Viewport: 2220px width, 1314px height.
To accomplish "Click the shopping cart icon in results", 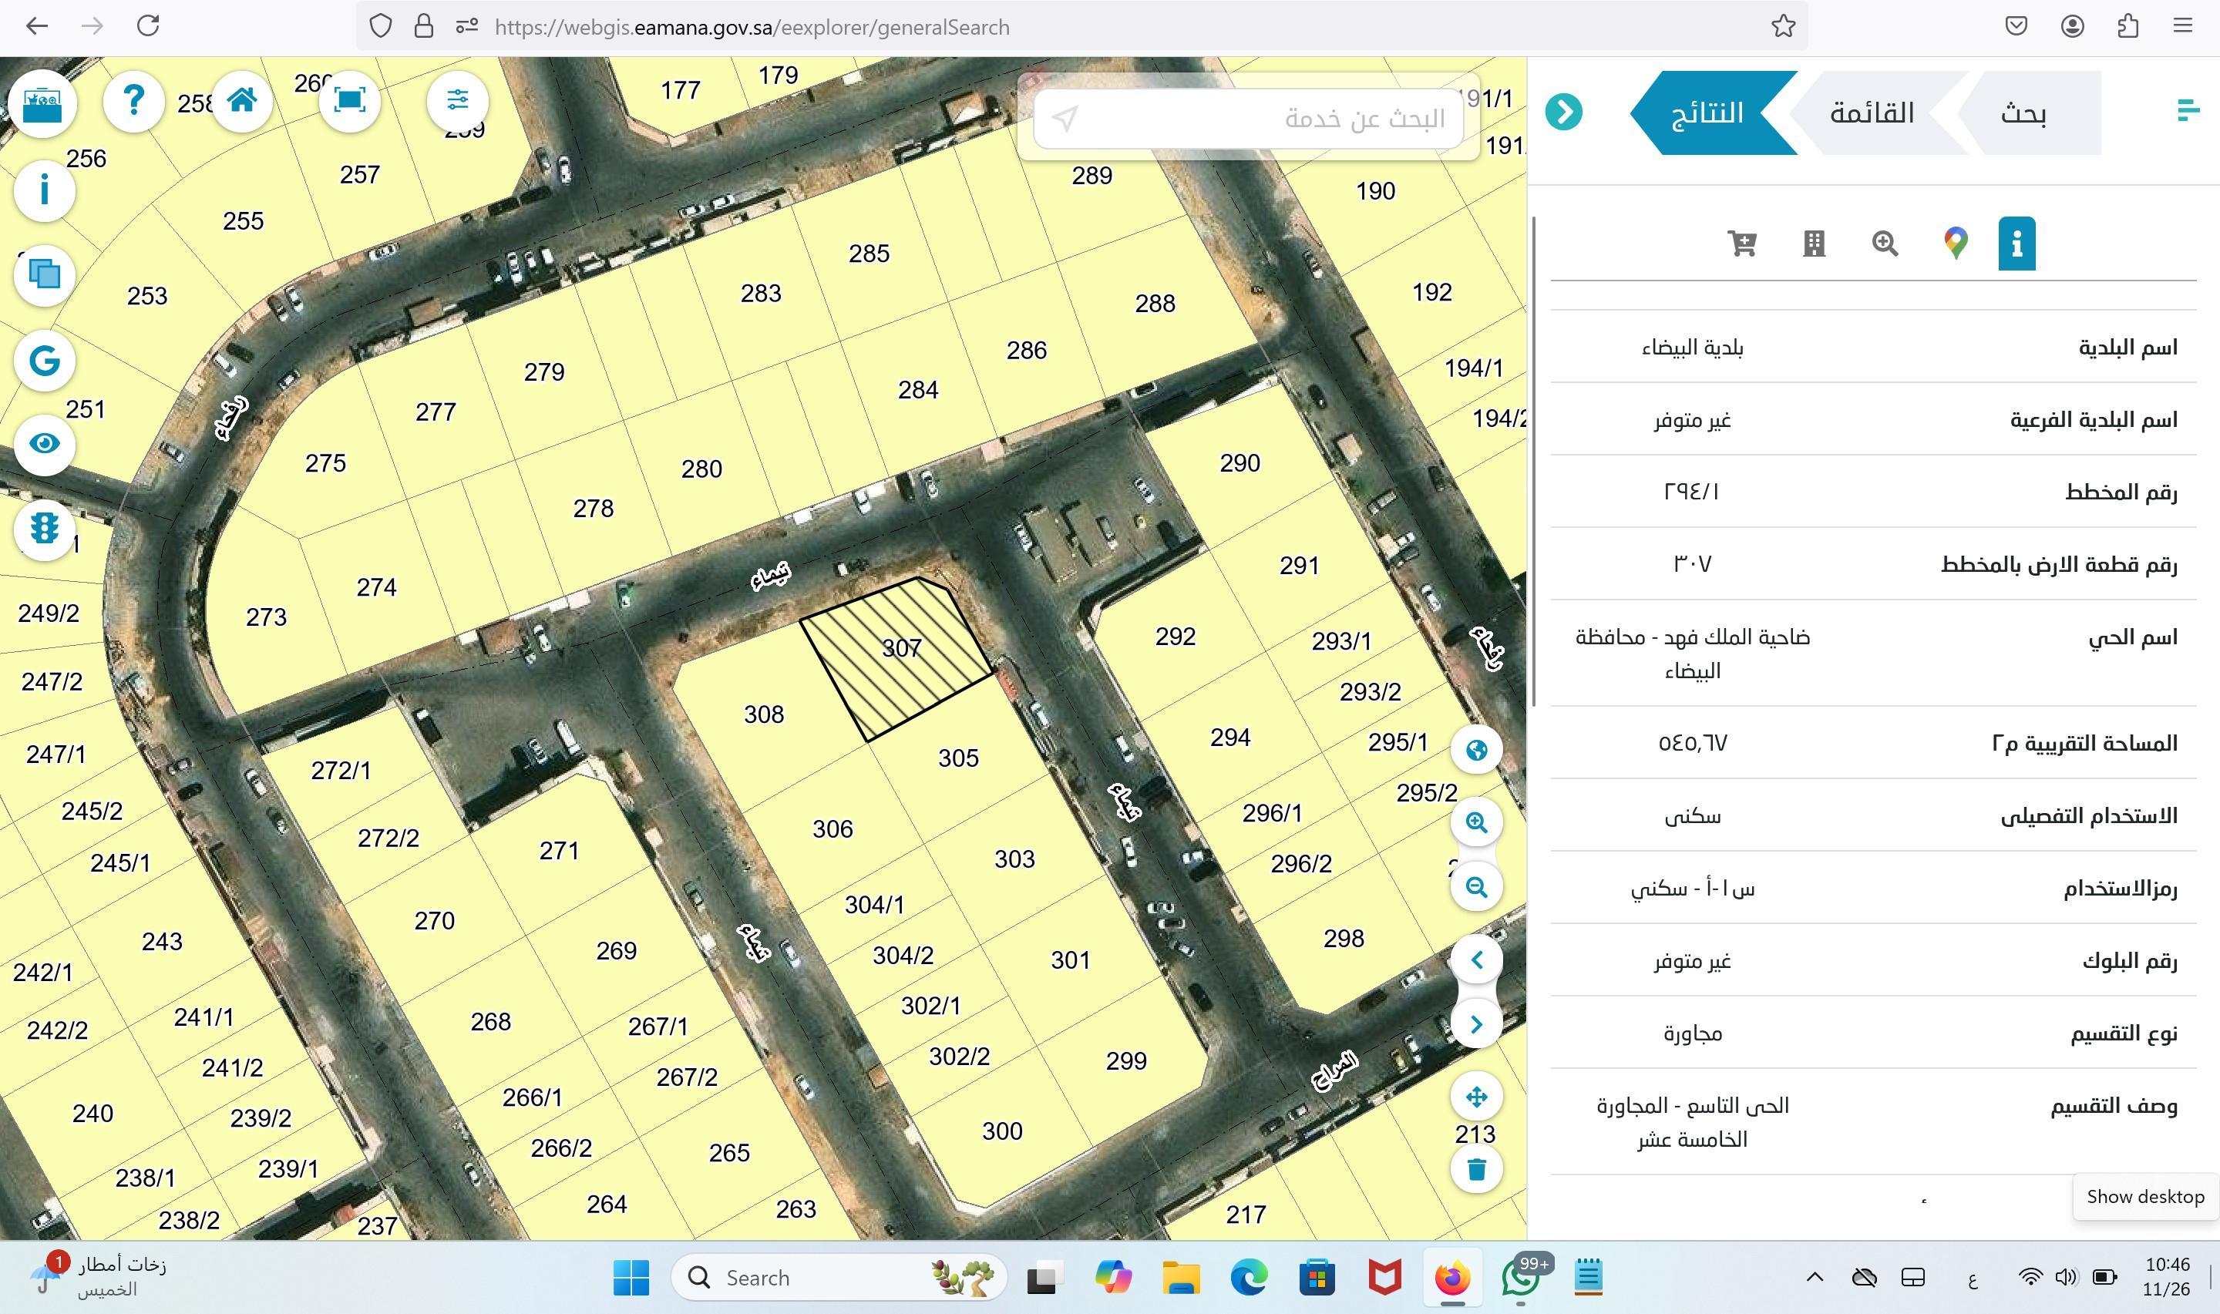I will (x=1742, y=243).
